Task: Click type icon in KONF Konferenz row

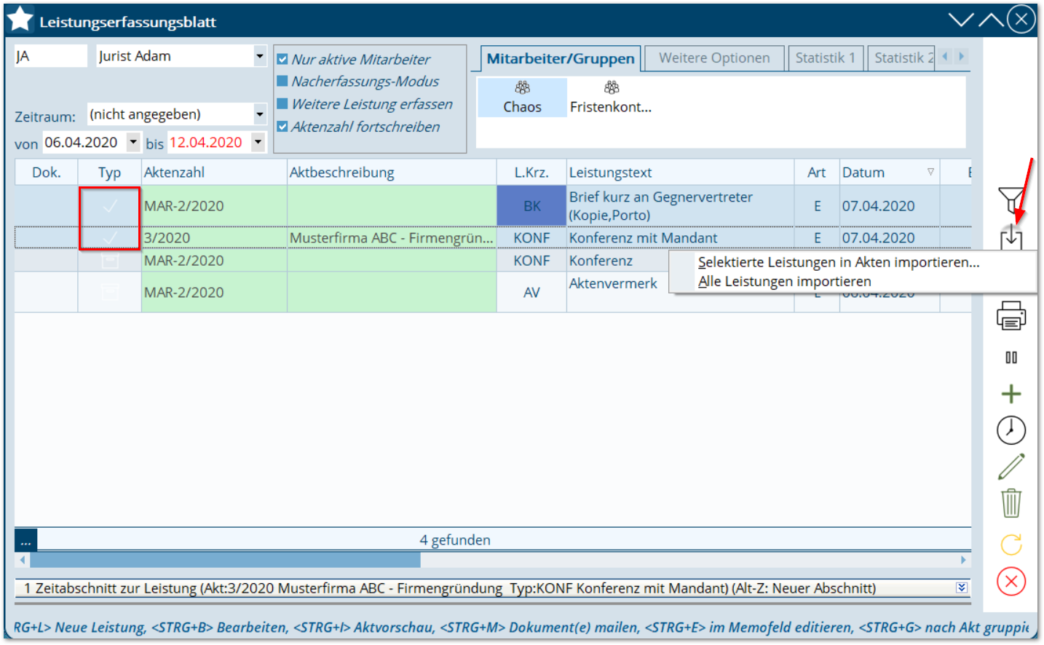Action: point(109,261)
